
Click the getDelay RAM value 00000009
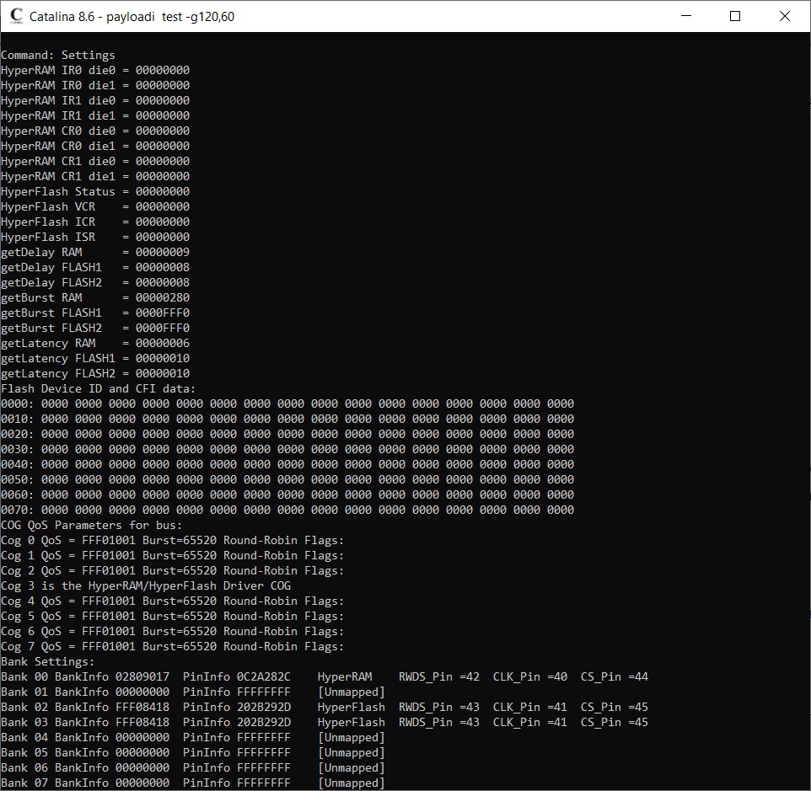(163, 252)
